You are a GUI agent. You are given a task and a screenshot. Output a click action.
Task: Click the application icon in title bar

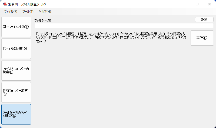pos(5,4)
